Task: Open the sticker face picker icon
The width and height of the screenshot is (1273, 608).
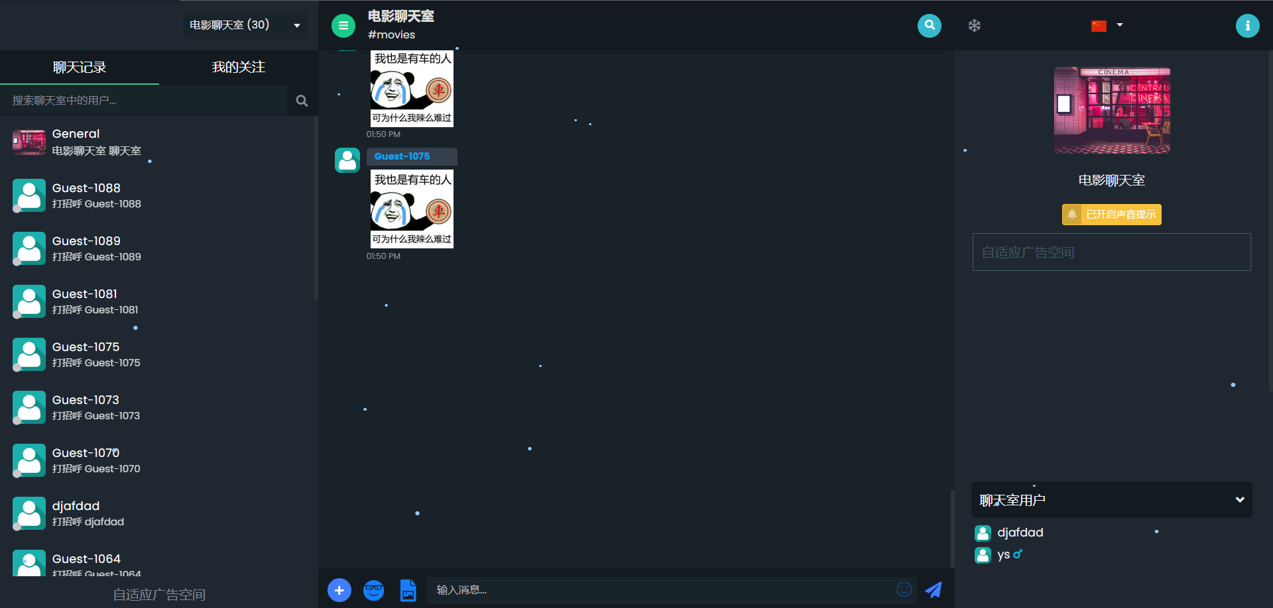Action: point(373,589)
